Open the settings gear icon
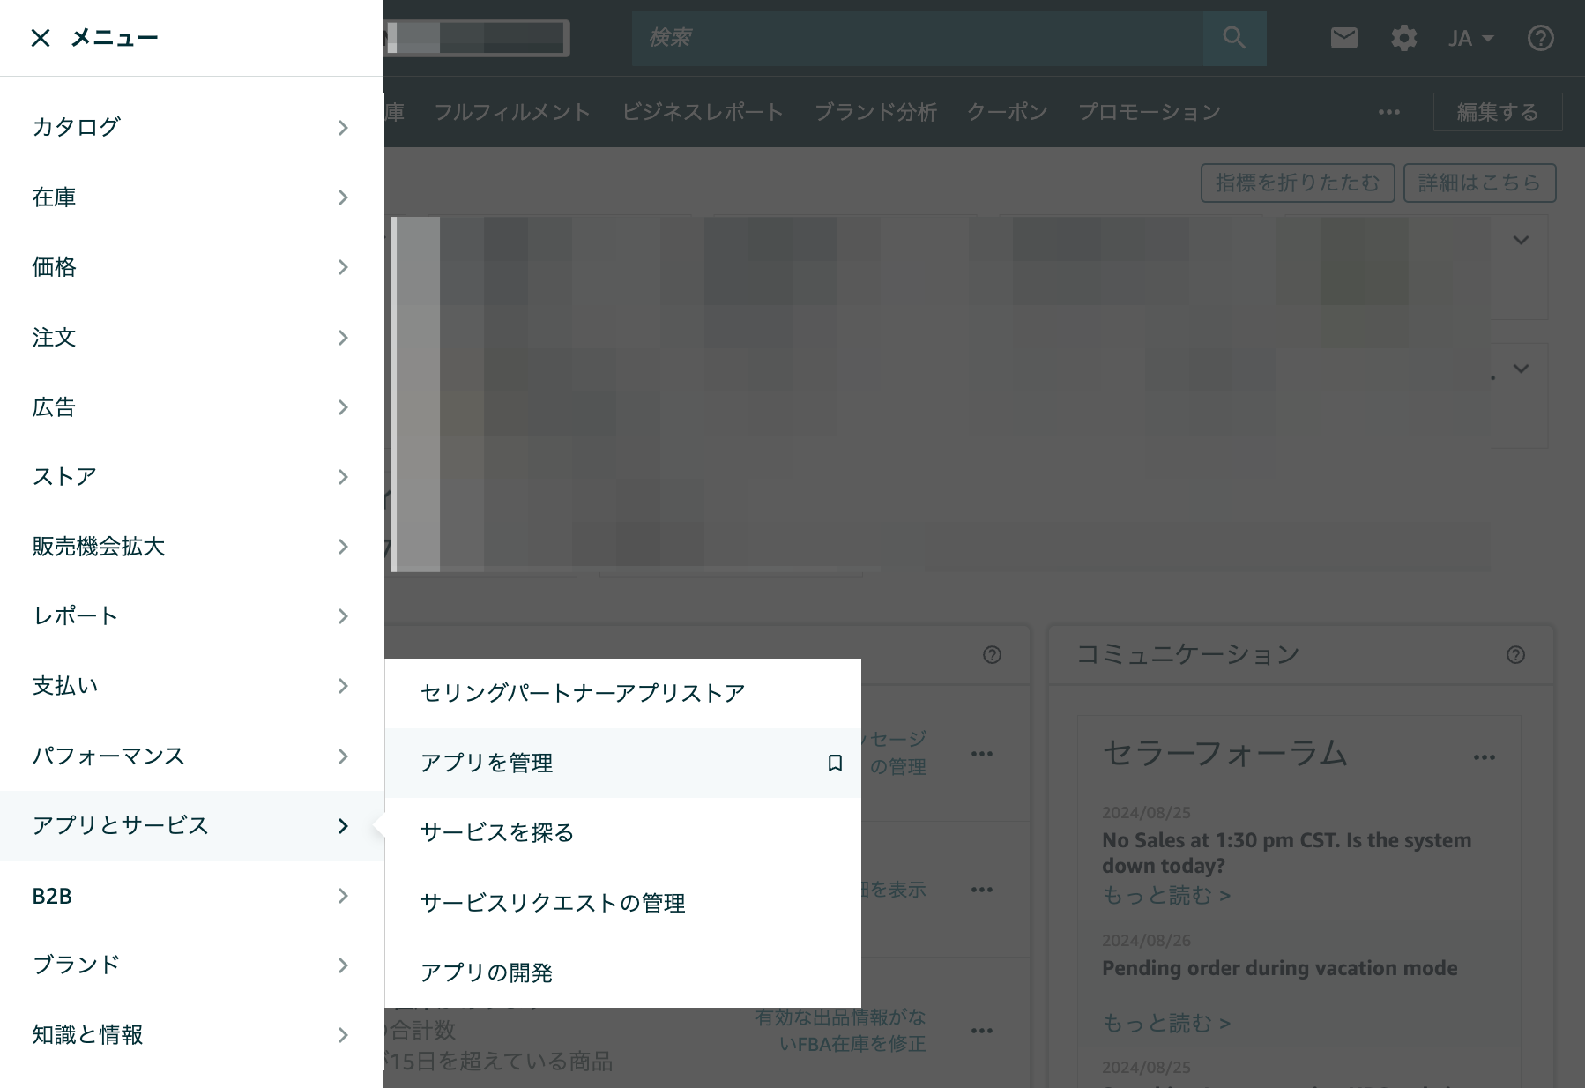 pos(1403,38)
